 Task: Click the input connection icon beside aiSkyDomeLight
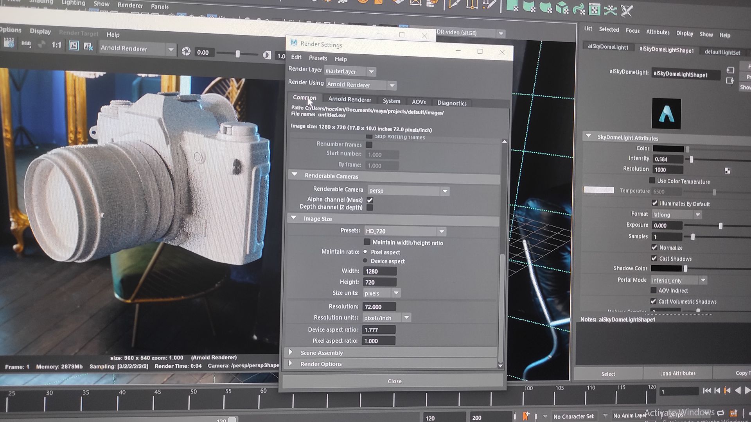730,70
